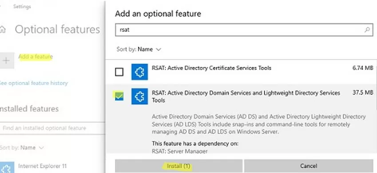Viewport: 377px width, 173px height.
Task: Open the Sort by Name dropdown under Installed features
Action: click(x=22, y=148)
